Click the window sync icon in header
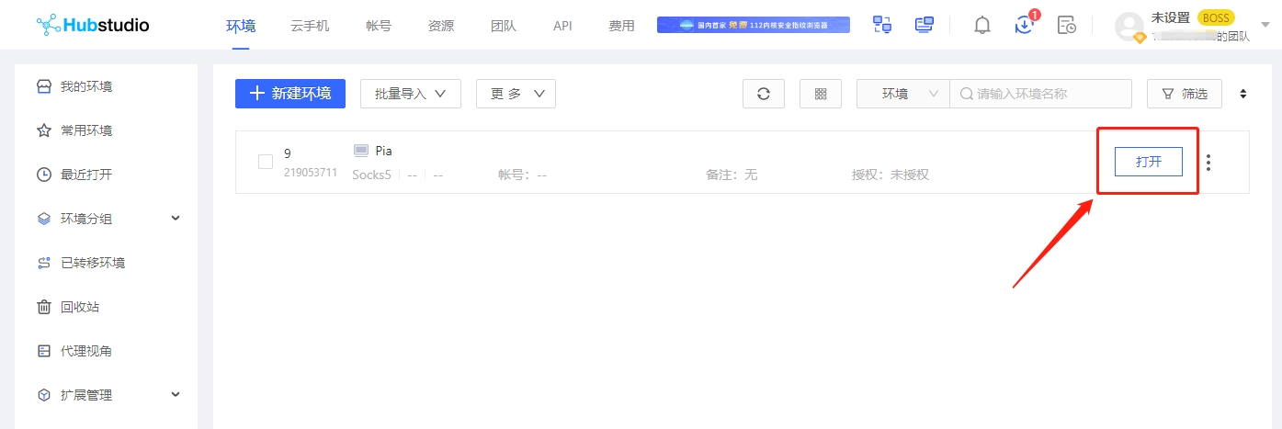Screen dimensions: 1282x429 882,25
